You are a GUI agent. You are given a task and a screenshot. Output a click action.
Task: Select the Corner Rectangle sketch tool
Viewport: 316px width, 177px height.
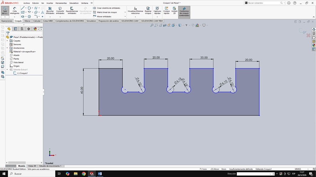point(22,12)
